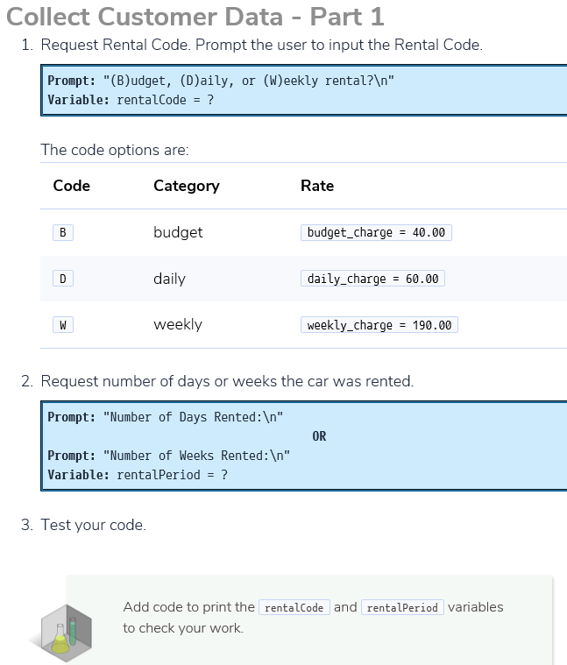Click the "Test your code." step text
Screen dimensions: 567x665
click(93, 525)
